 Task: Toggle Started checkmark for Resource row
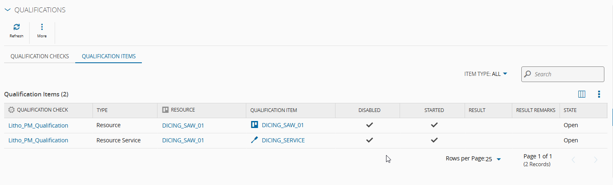(x=434, y=125)
